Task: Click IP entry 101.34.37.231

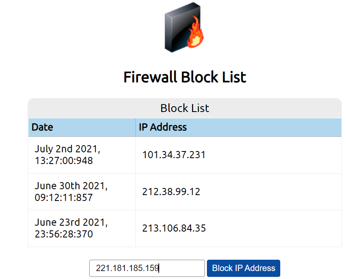Action: (174, 155)
